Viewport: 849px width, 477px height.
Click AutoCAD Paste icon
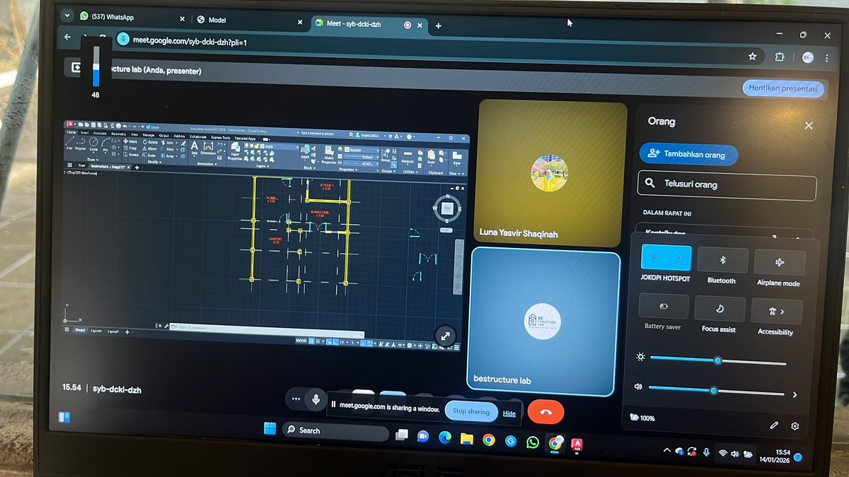coord(432,158)
